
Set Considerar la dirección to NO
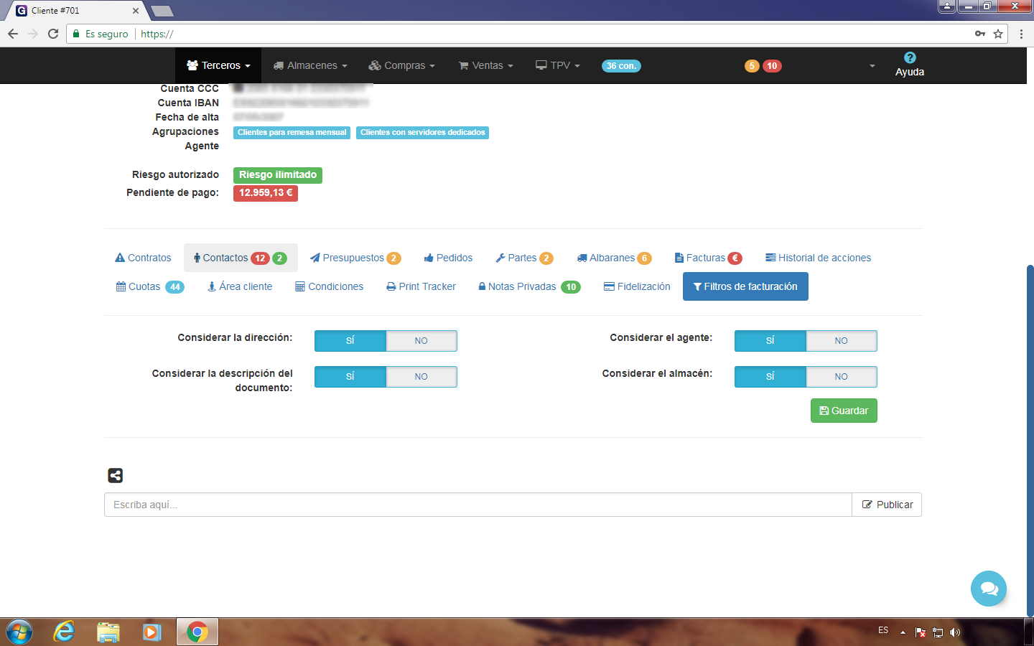point(421,341)
